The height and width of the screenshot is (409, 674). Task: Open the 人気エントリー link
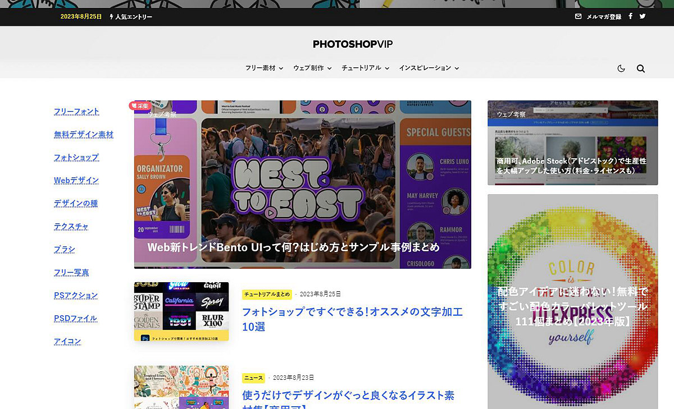click(x=134, y=17)
